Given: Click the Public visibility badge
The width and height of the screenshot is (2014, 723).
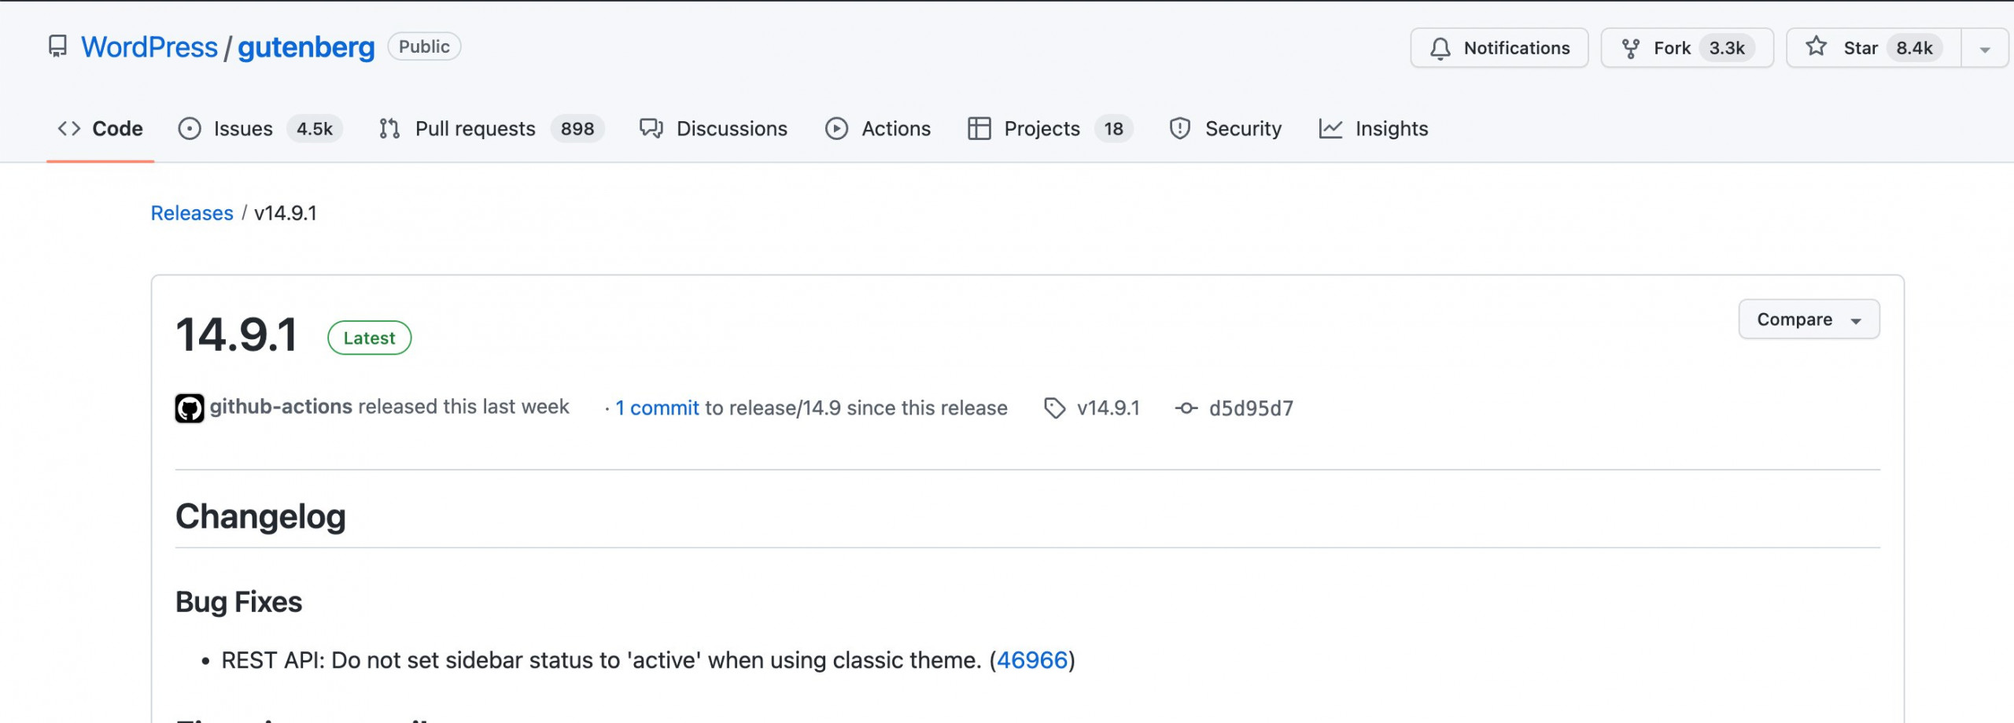Looking at the screenshot, I should (x=424, y=46).
